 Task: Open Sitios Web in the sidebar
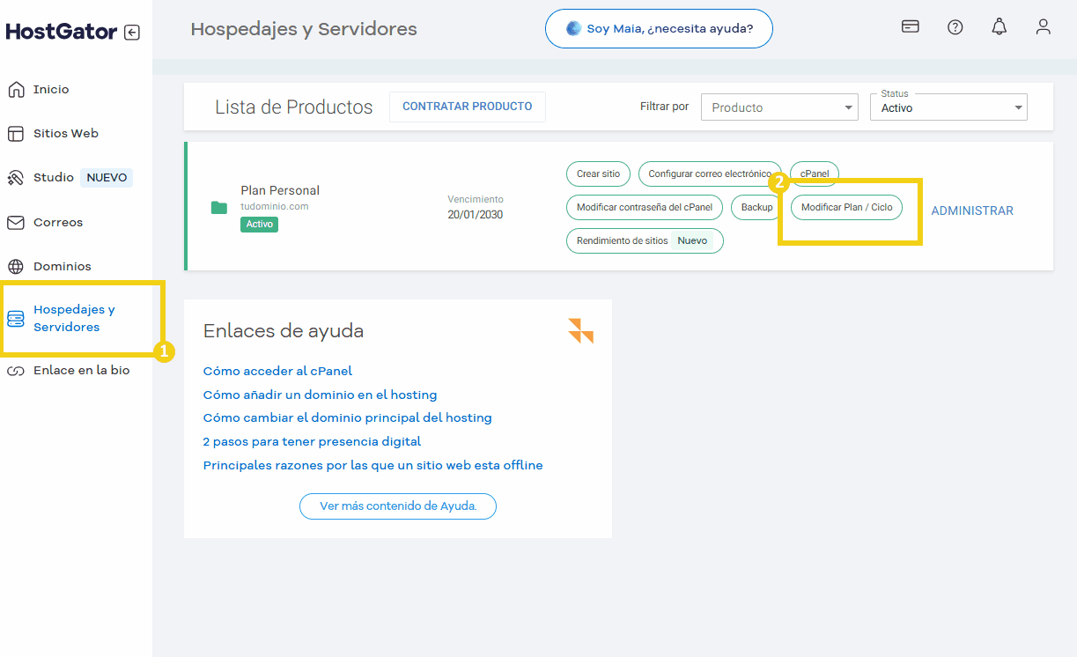tap(65, 134)
